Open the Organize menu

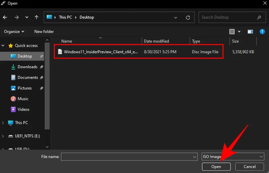tap(14, 32)
